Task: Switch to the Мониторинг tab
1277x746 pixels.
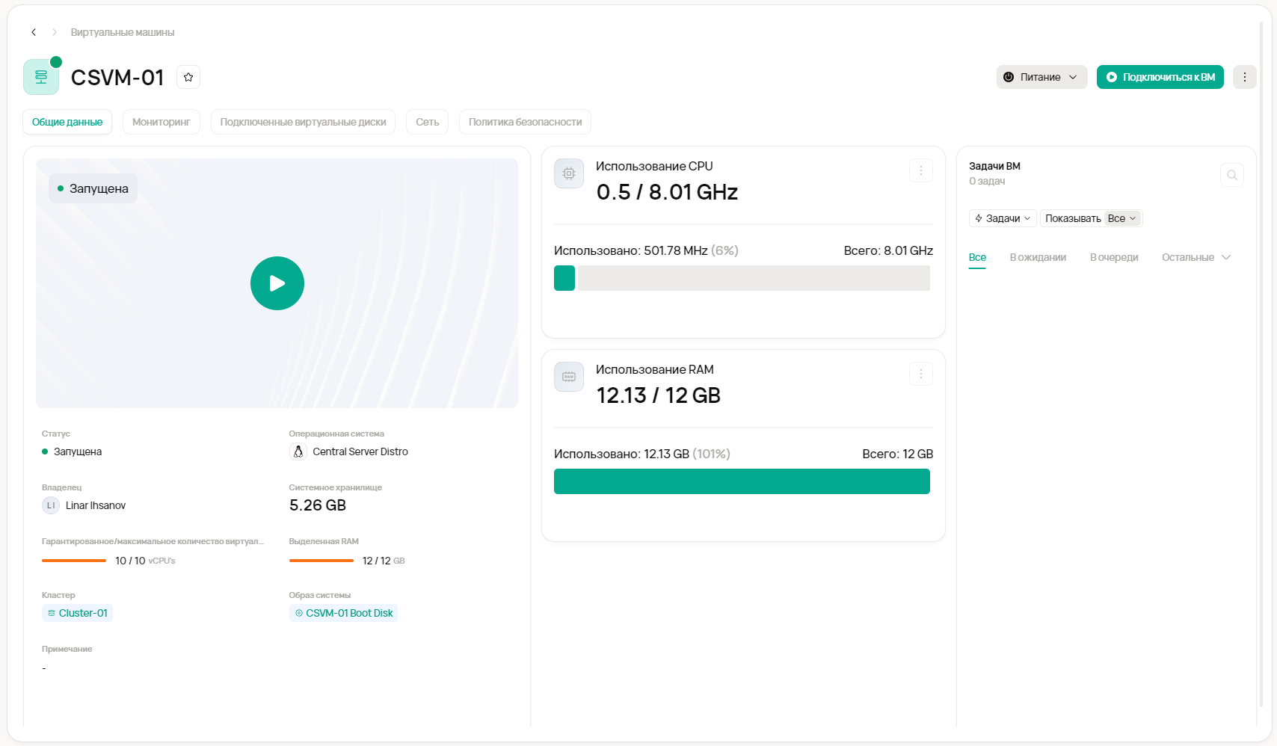Action: (161, 122)
